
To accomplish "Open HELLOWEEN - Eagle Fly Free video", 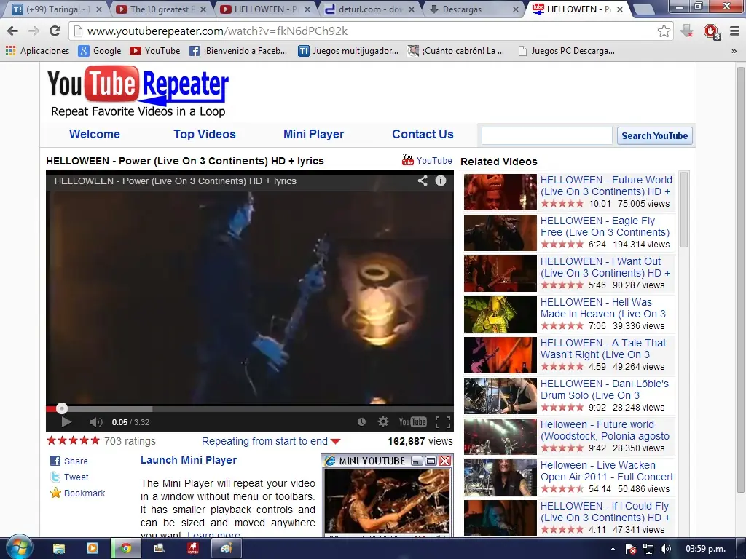I will (605, 226).
